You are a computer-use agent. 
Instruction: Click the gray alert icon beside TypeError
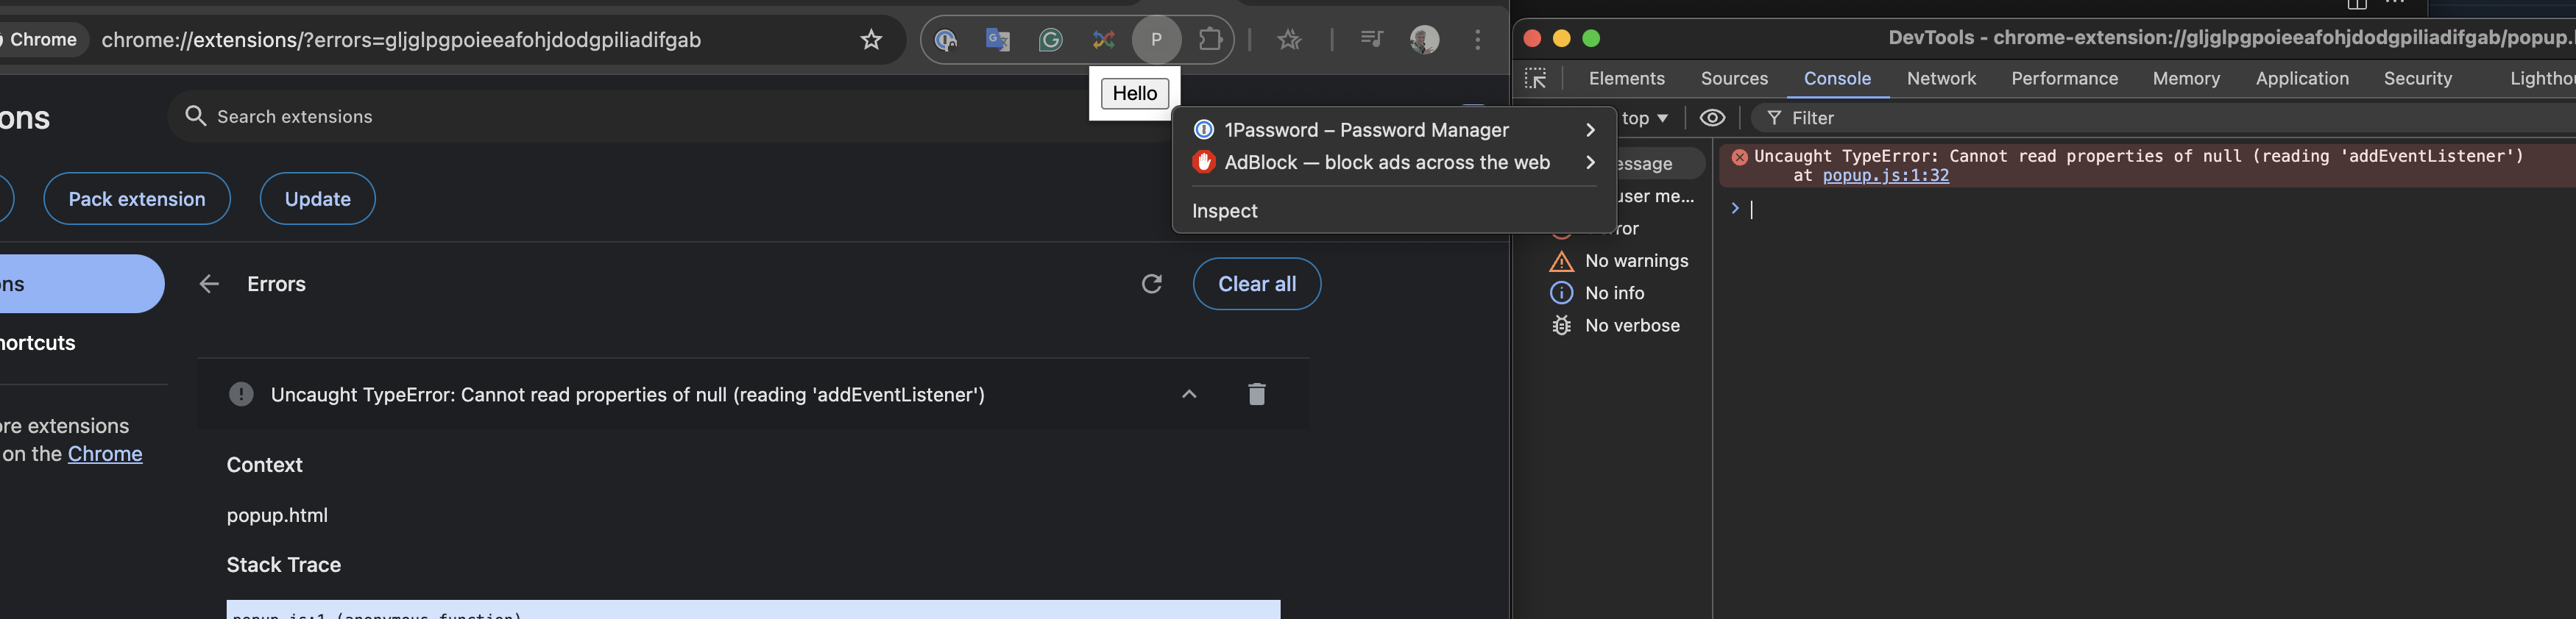pyautogui.click(x=241, y=394)
